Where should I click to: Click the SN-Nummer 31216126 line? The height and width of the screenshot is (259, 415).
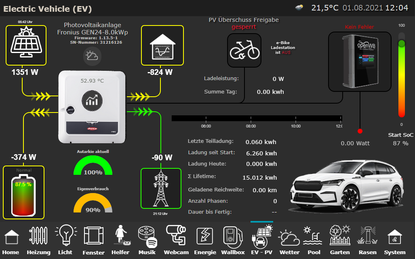click(96, 42)
